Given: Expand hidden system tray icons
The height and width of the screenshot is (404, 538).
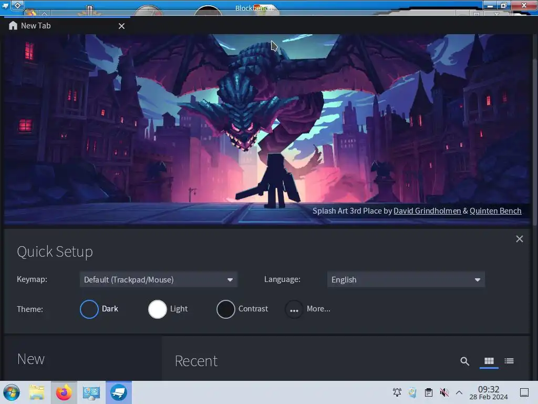Looking at the screenshot, I should (x=459, y=392).
